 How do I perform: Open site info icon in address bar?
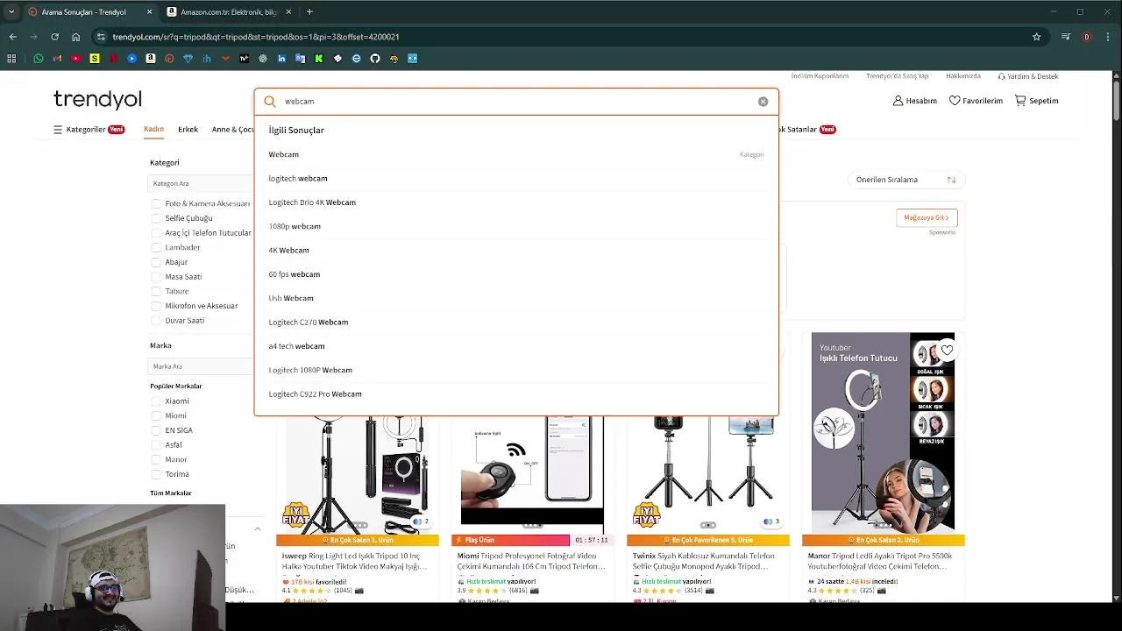(101, 37)
